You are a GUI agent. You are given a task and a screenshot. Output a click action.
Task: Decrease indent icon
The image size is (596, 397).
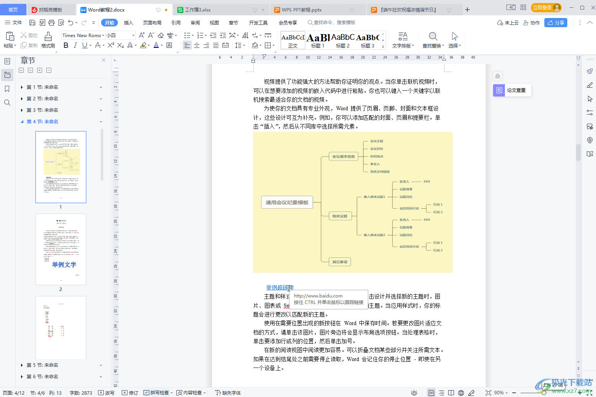click(x=213, y=35)
